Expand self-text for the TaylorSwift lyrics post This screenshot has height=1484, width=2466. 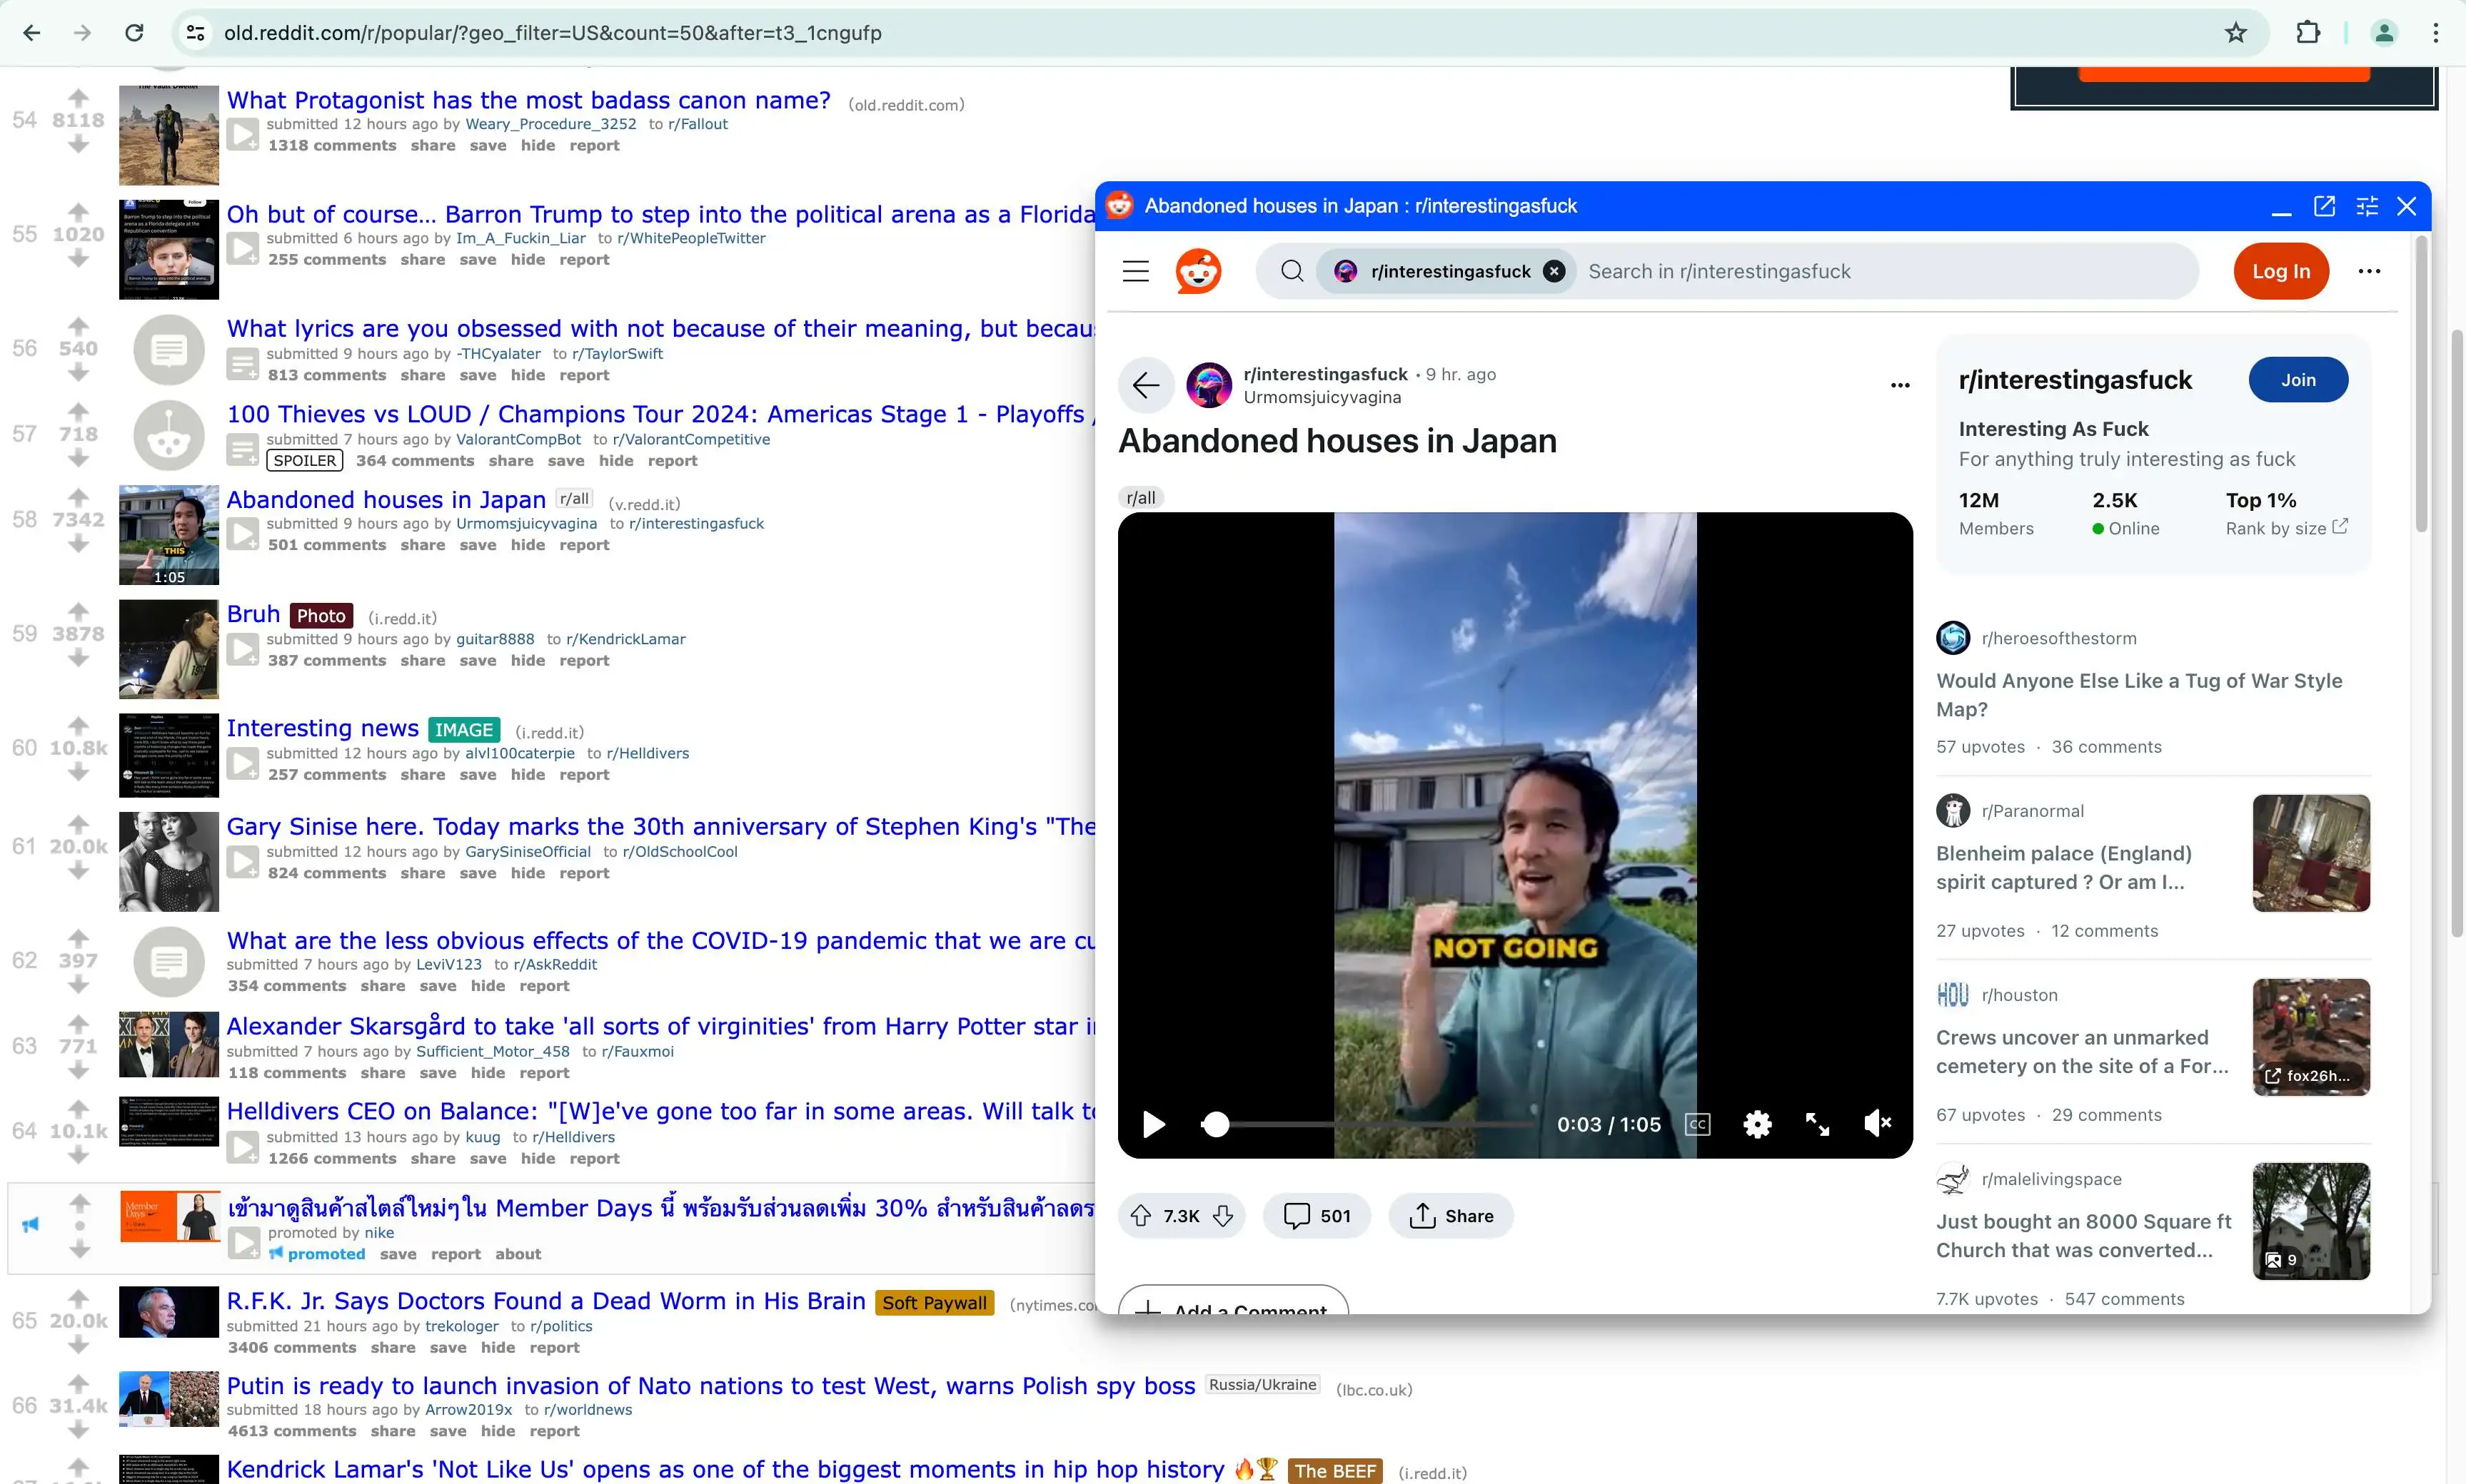tap(243, 364)
